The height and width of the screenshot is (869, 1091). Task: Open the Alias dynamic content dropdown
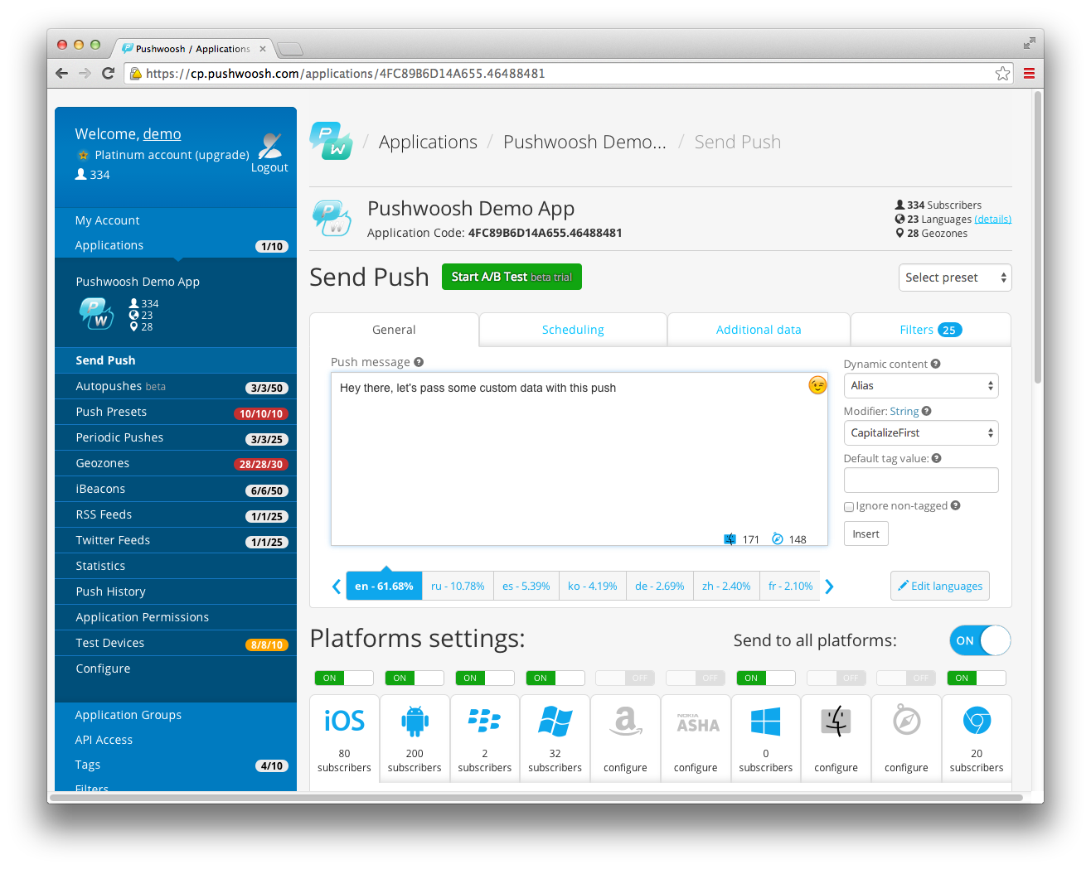(921, 385)
